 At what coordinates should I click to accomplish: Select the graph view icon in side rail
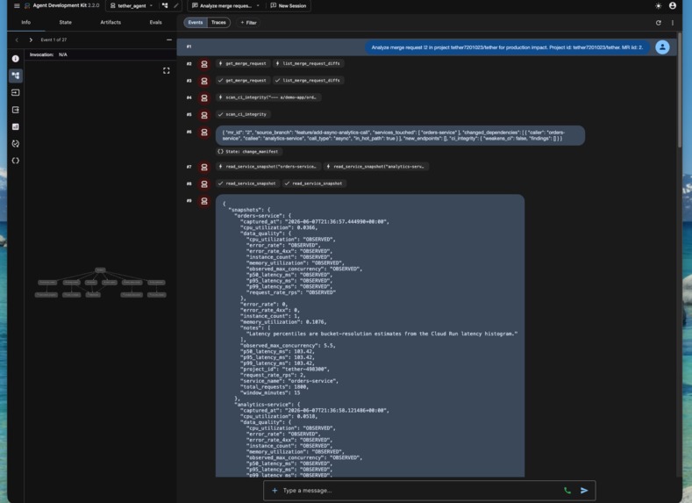click(x=16, y=75)
